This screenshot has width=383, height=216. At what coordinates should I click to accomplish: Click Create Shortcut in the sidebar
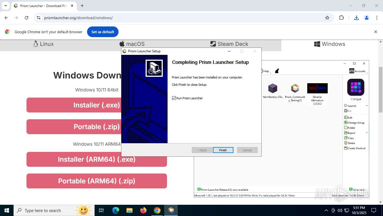coord(355,148)
